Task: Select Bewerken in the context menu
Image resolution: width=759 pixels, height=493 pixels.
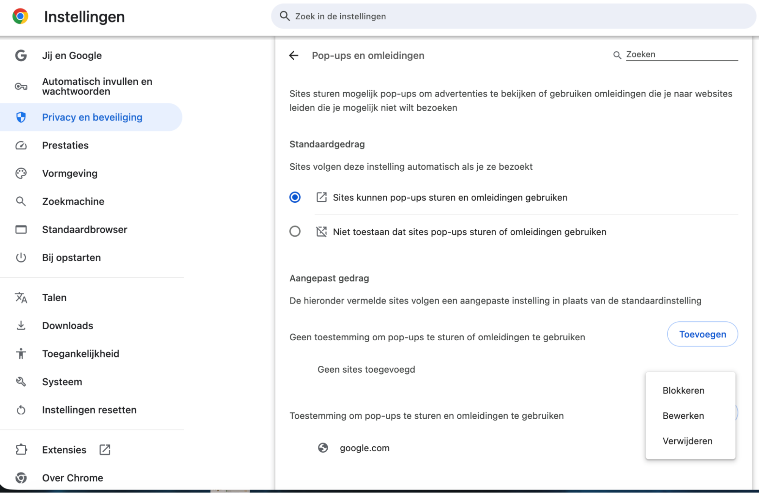Action: tap(683, 416)
